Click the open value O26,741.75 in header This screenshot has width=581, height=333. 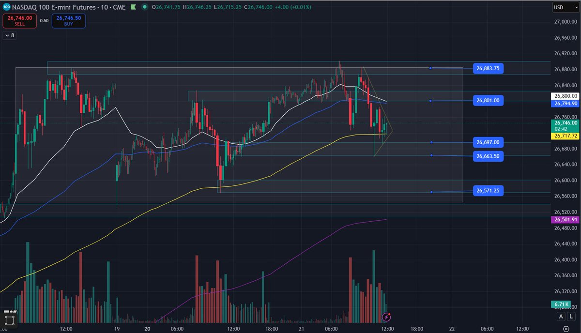pos(167,7)
